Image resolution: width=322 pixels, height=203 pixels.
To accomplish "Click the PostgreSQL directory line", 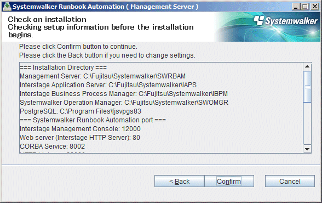I will (x=81, y=111).
